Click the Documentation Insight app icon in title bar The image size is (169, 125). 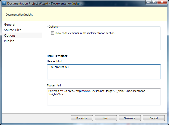point(4,3)
